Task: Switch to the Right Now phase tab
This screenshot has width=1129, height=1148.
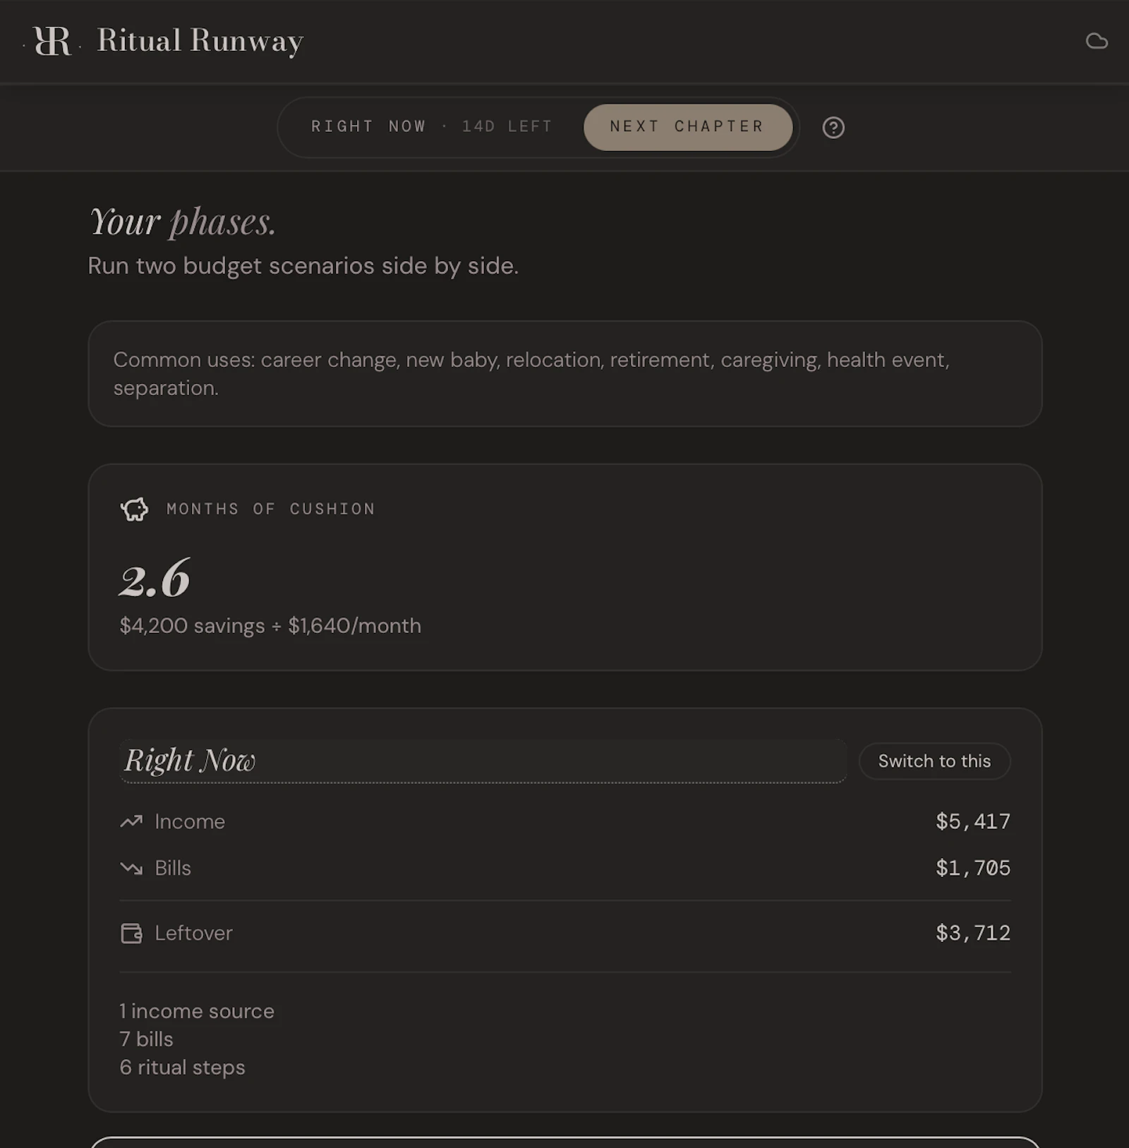Action: 432,127
